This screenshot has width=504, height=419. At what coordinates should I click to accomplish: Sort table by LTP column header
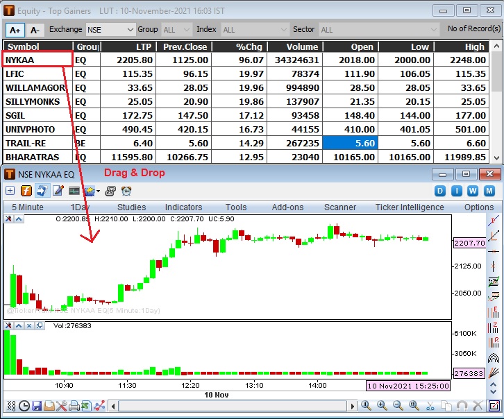click(128, 47)
